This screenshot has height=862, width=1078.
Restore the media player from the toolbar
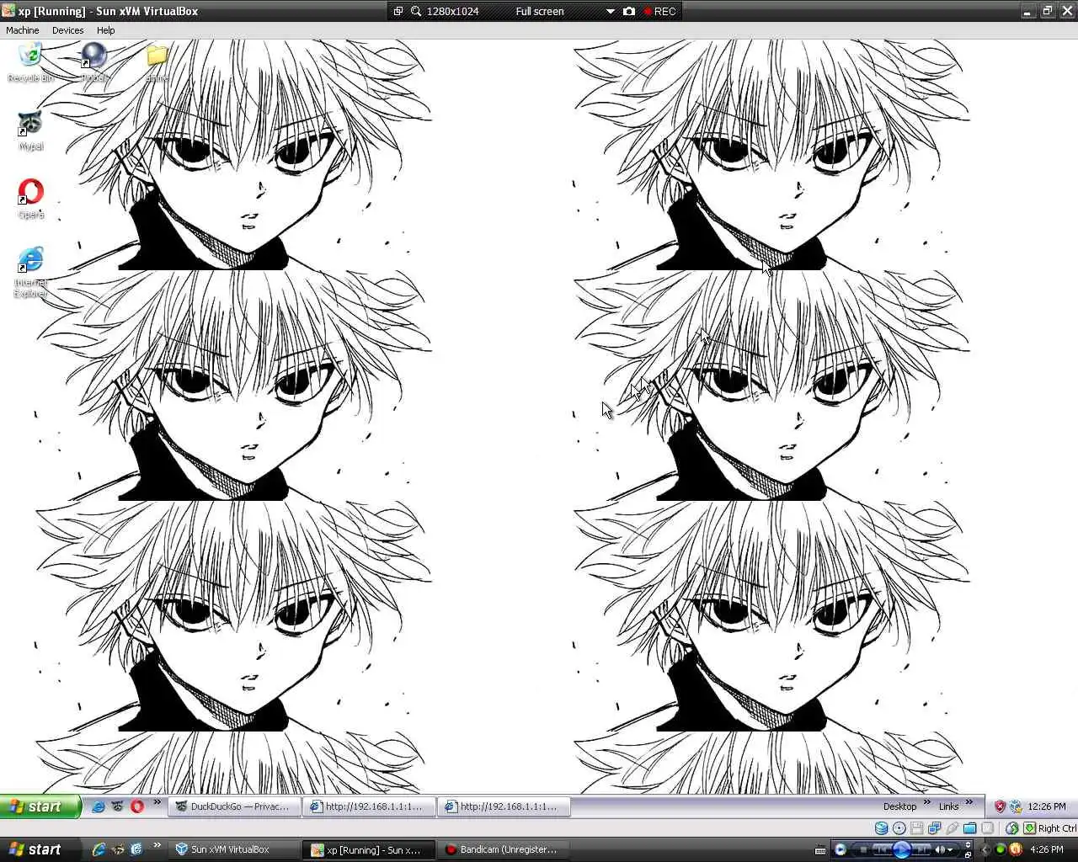pyautogui.click(x=968, y=854)
